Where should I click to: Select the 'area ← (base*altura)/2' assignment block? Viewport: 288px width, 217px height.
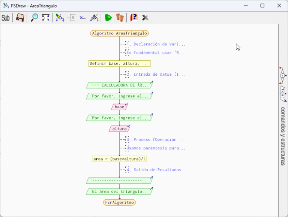click(119, 159)
